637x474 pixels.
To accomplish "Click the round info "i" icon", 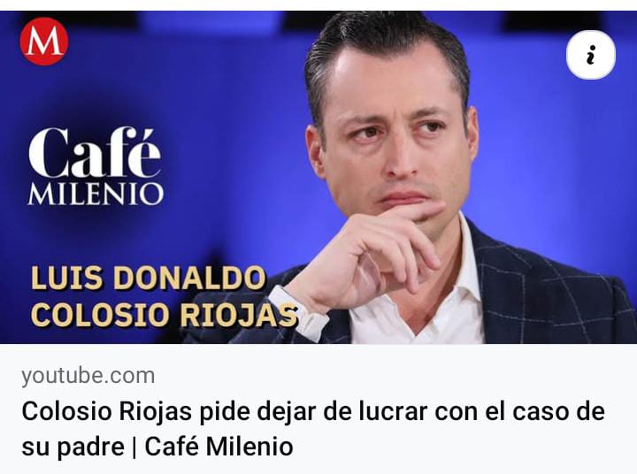I will click(x=591, y=55).
